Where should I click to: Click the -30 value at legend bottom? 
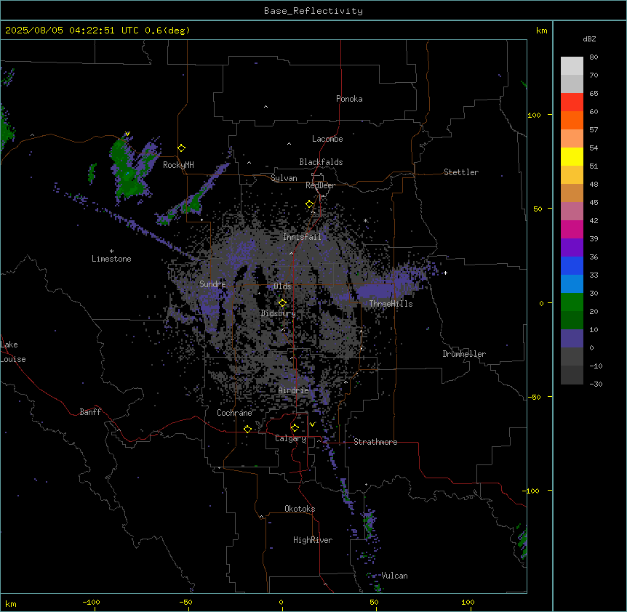[596, 384]
